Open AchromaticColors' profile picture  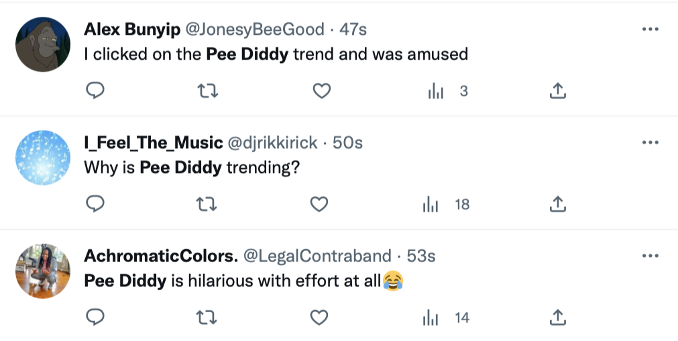[x=43, y=271]
